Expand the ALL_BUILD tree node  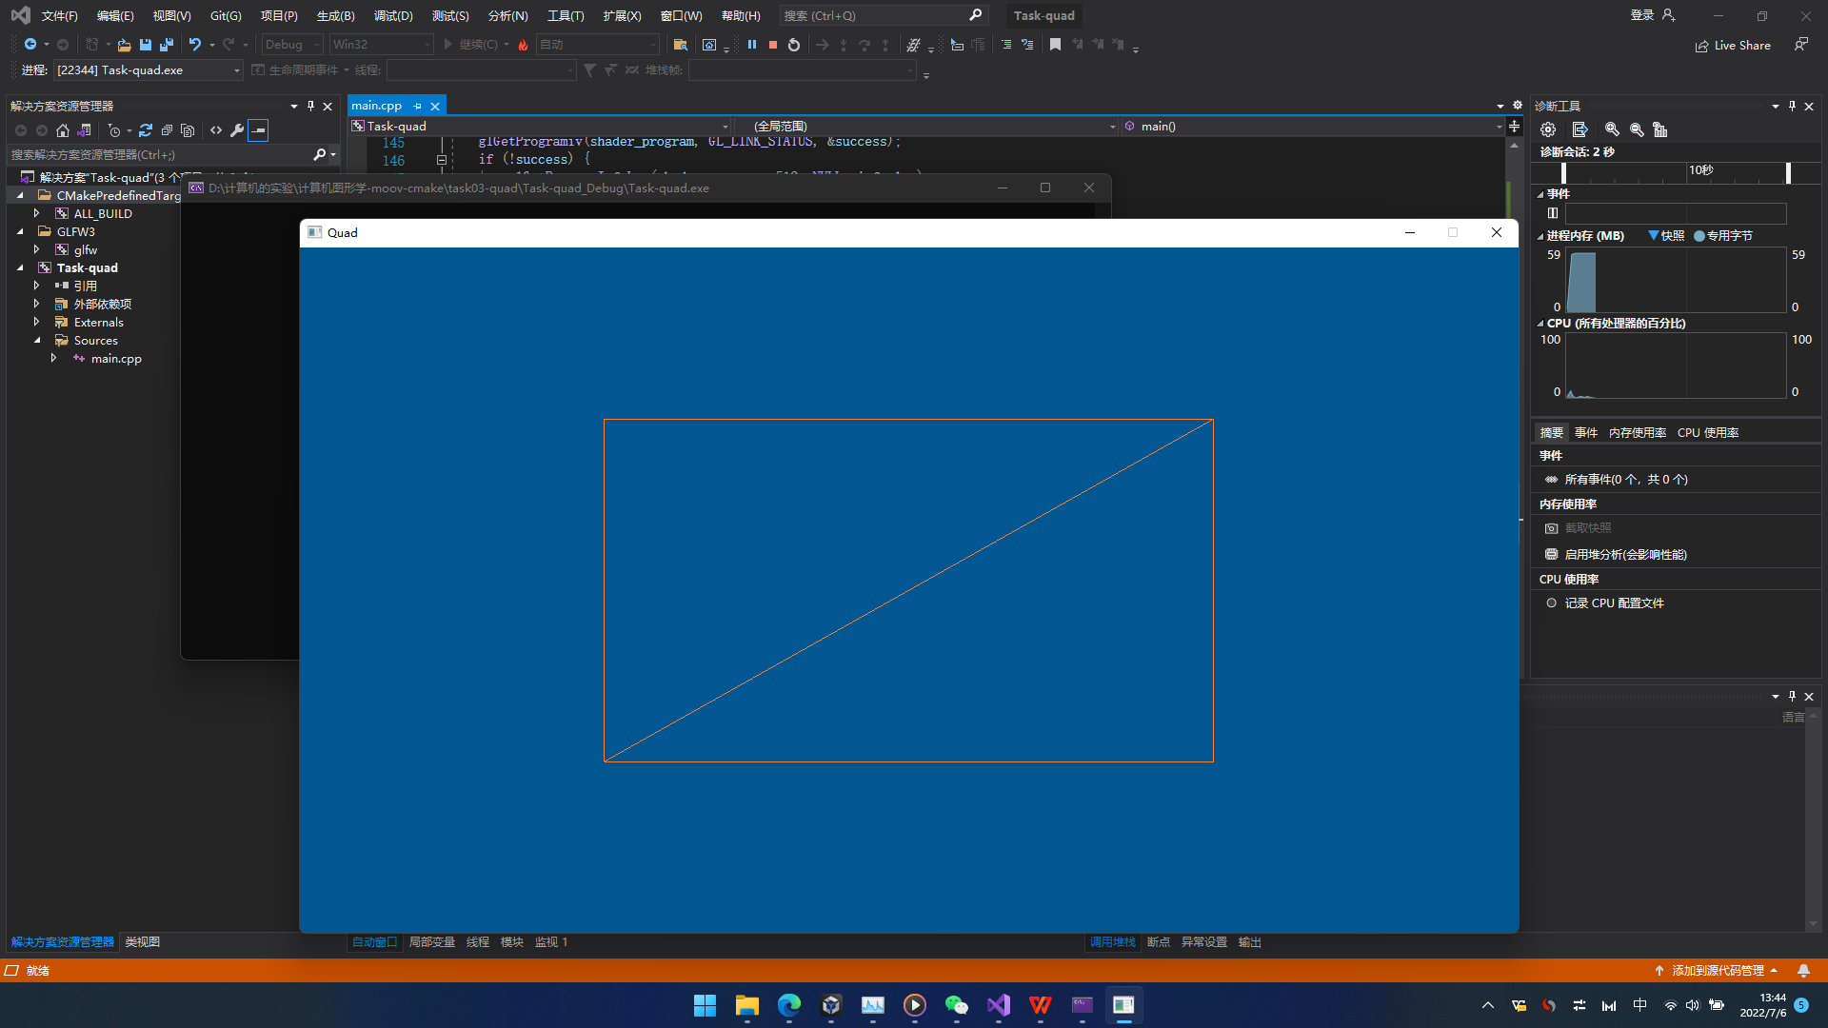36,214
